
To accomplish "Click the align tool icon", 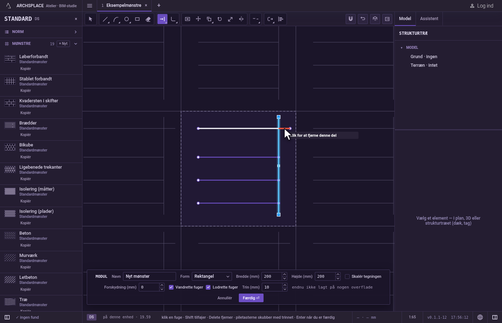I will tap(281, 19).
